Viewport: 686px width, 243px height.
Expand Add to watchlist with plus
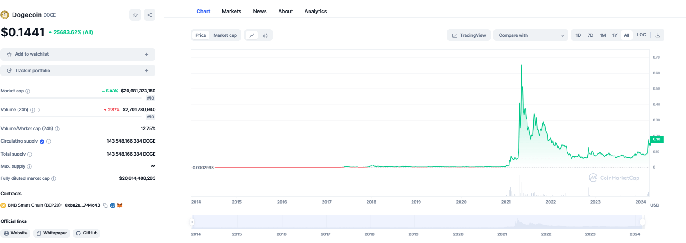(146, 54)
